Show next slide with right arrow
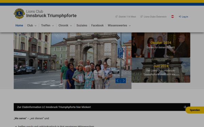The width and height of the screenshot is (204, 127). pyautogui.click(x=123, y=81)
